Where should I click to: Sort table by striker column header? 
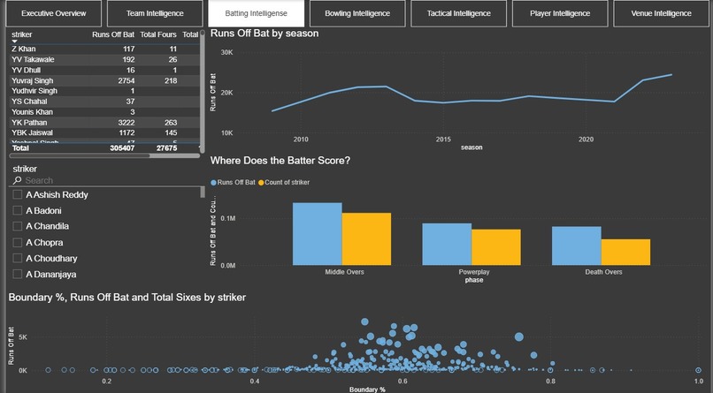22,34
